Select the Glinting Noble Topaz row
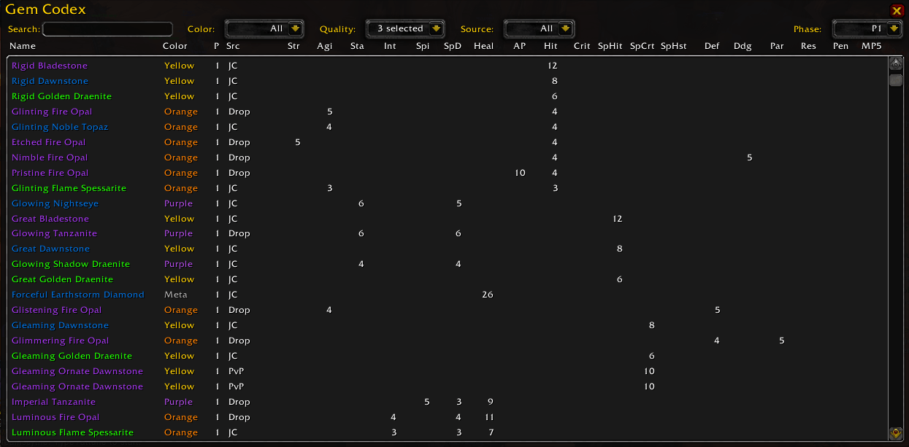The width and height of the screenshot is (909, 447). 447,127
